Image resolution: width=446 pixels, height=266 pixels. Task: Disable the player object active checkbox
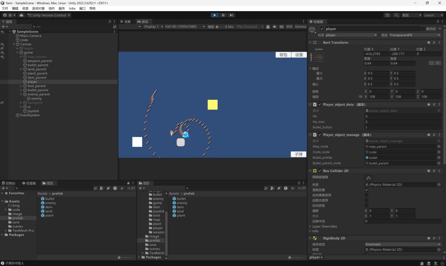point(322,29)
